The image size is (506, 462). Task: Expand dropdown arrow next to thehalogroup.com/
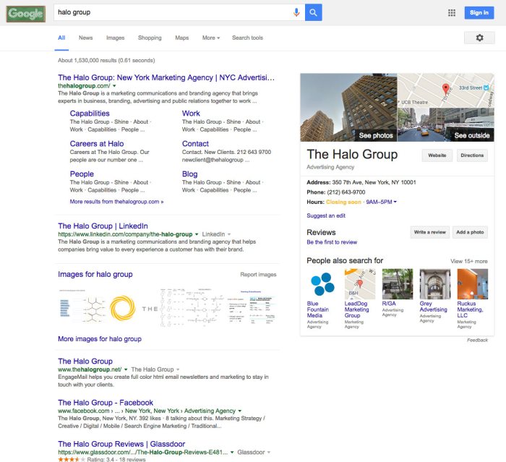114,86
